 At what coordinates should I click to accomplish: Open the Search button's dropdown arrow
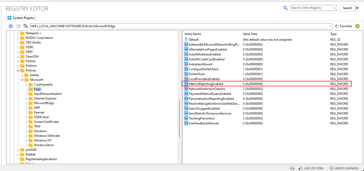pos(358,8)
